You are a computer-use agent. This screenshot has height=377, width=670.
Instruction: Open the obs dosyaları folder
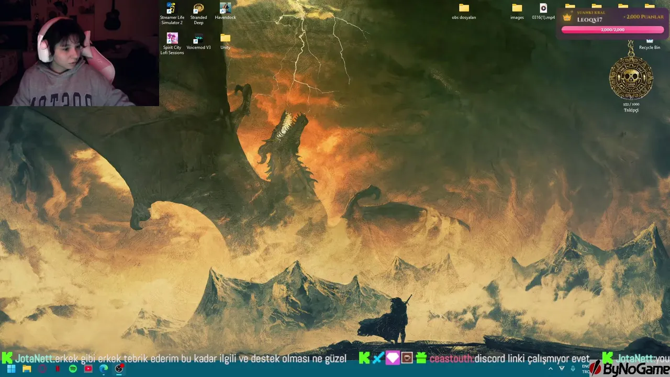(464, 12)
